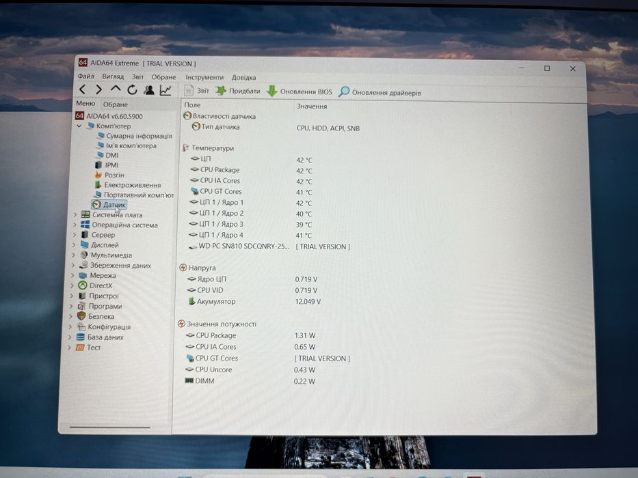Click the Up one level arrow

pyautogui.click(x=116, y=89)
